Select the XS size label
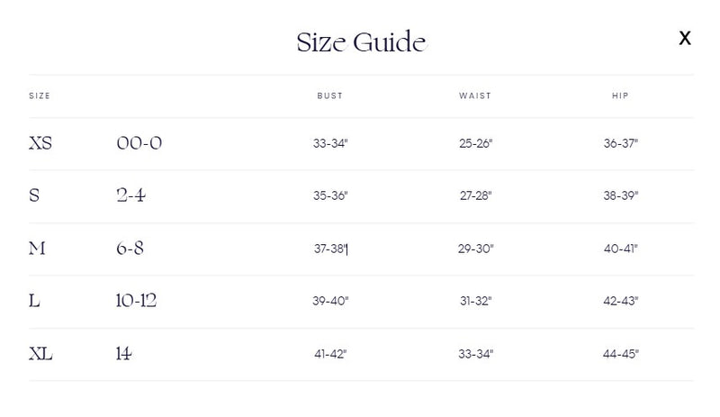 click(40, 143)
